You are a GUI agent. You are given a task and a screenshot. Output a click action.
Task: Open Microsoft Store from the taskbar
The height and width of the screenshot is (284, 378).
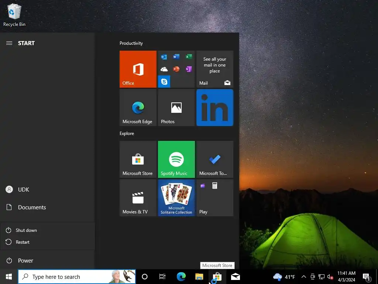click(217, 277)
